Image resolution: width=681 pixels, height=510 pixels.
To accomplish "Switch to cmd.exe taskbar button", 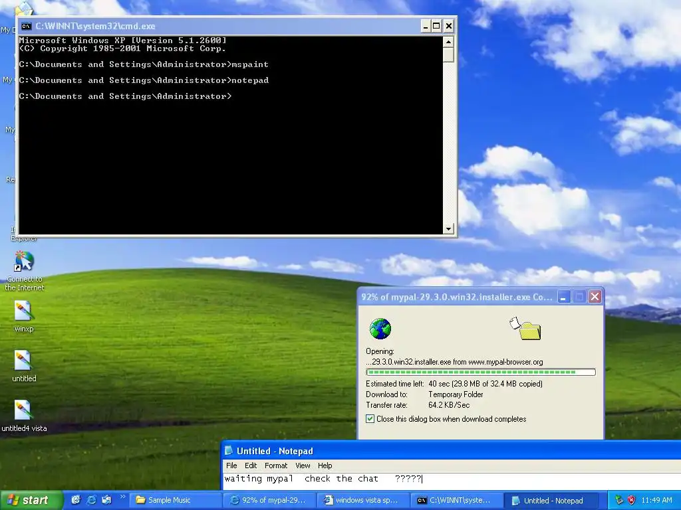I will 456,500.
